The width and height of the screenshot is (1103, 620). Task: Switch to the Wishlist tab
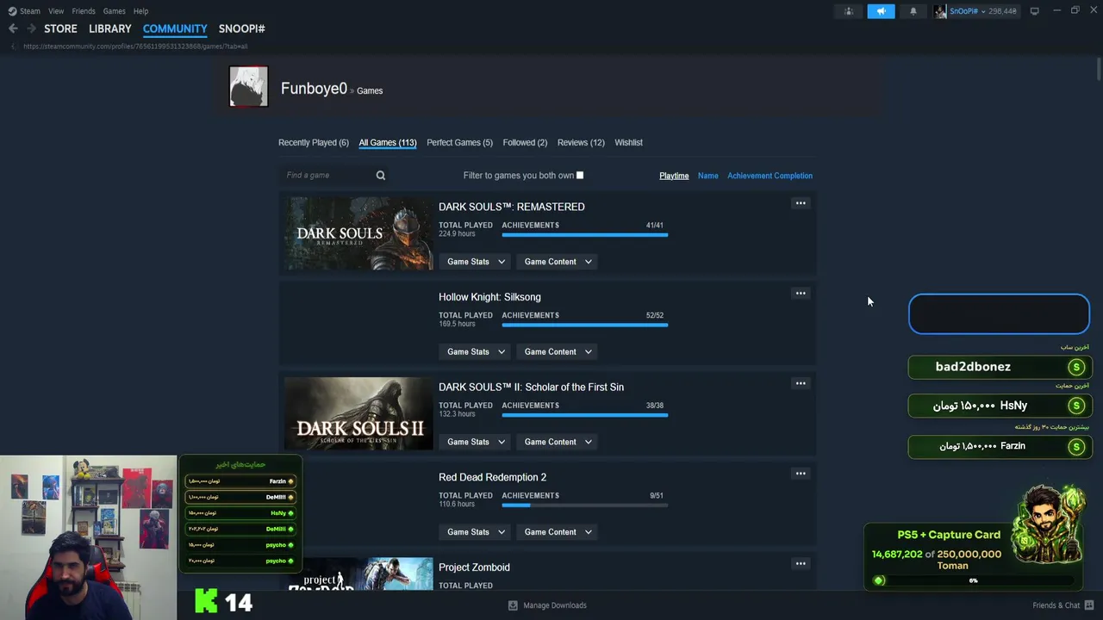[x=629, y=143]
